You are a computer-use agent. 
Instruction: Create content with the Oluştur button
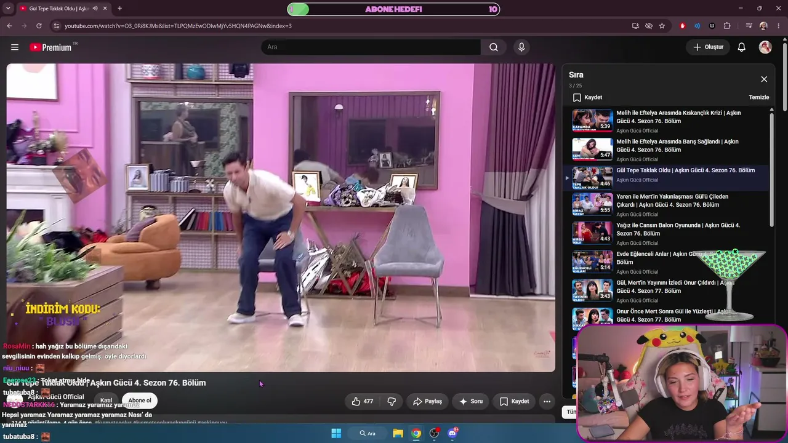click(x=708, y=47)
